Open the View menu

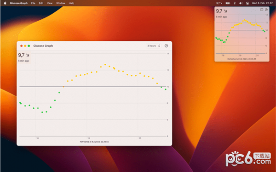click(x=50, y=3)
